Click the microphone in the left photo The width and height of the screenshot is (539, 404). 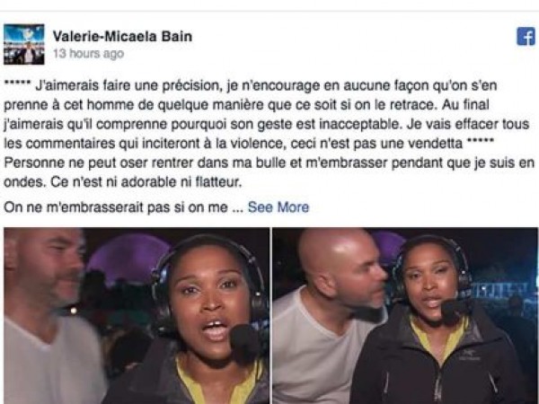(246, 342)
